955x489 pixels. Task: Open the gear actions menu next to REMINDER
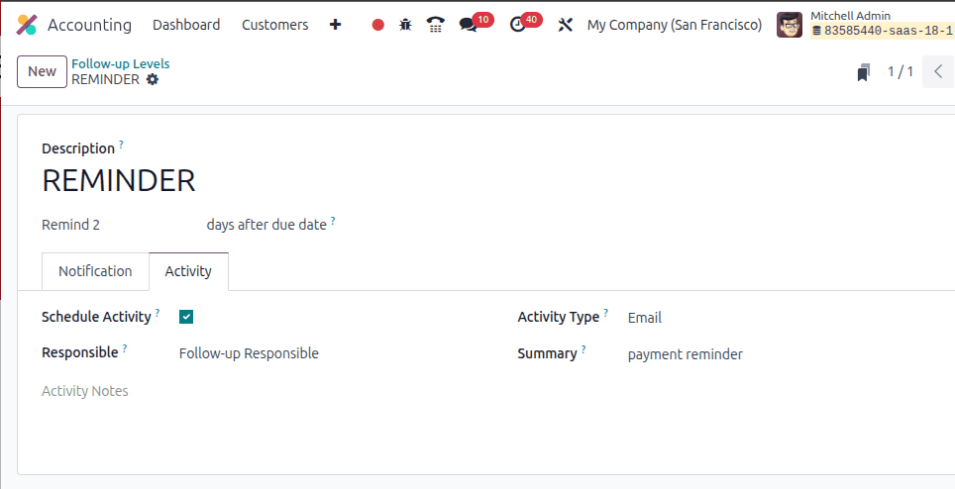153,79
